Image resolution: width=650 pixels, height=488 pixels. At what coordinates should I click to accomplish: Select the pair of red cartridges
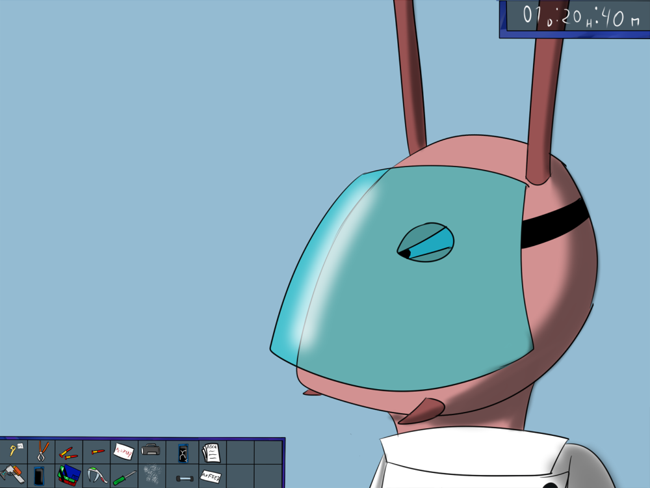(x=68, y=452)
